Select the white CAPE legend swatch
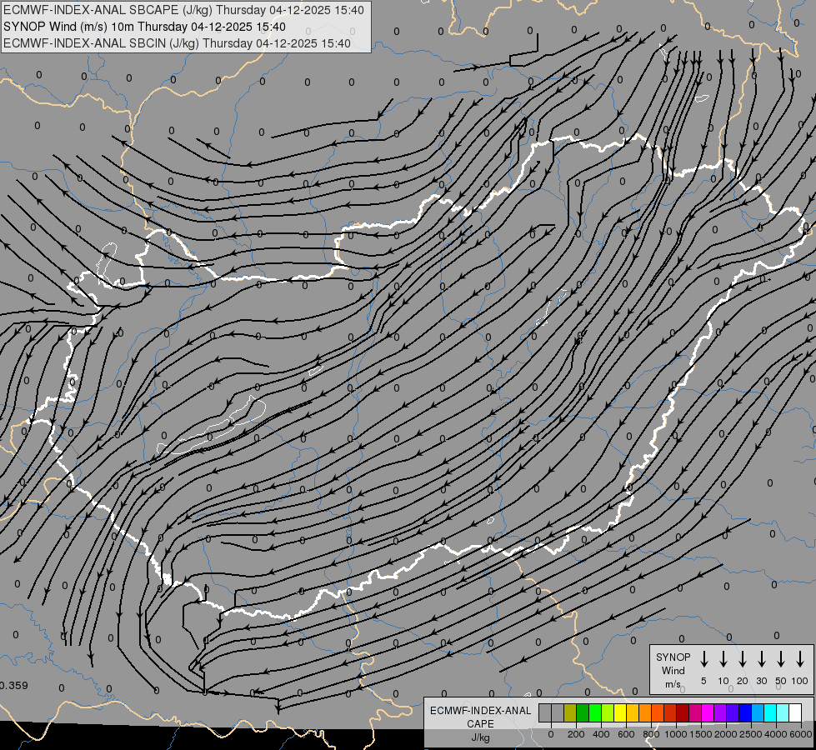 point(796,712)
